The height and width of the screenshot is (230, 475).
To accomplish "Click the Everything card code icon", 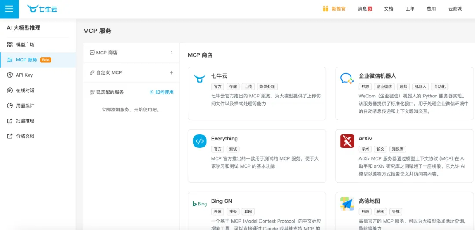I will (x=200, y=141).
